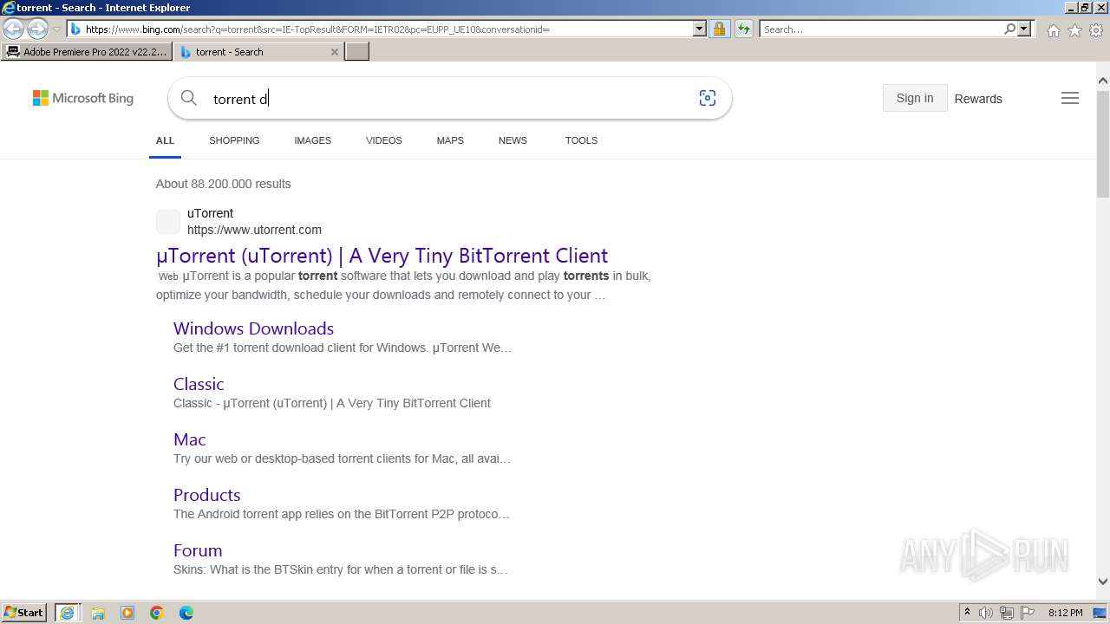Open Windows Media Player taskbar icon

[x=127, y=613]
